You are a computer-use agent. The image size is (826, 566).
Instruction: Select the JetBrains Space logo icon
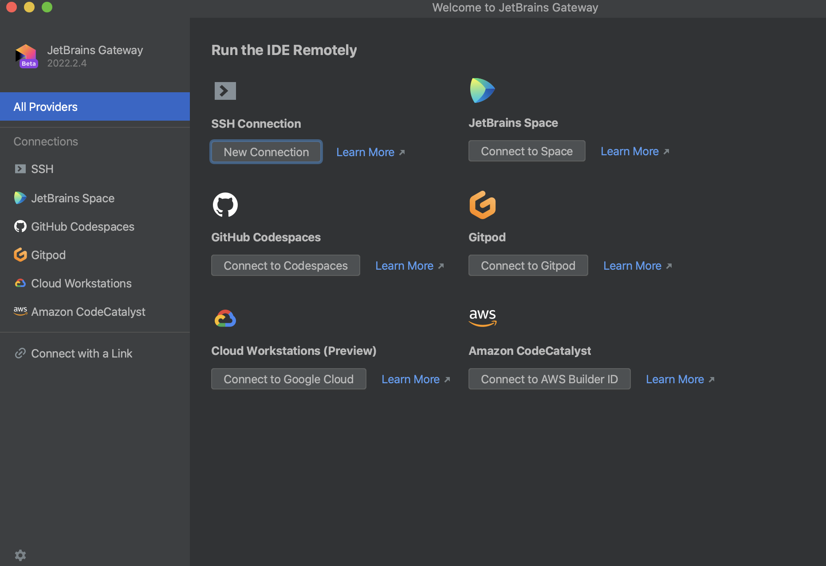tap(482, 90)
